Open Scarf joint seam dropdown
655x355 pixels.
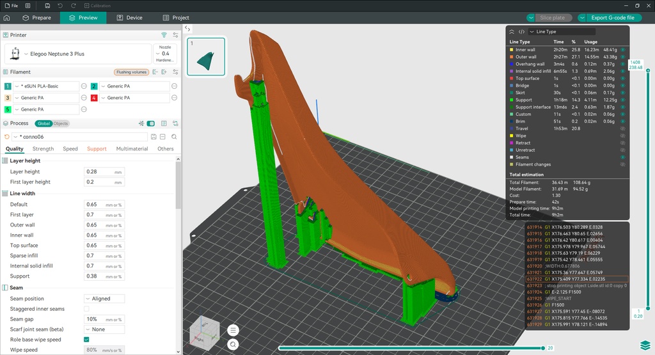(x=104, y=329)
